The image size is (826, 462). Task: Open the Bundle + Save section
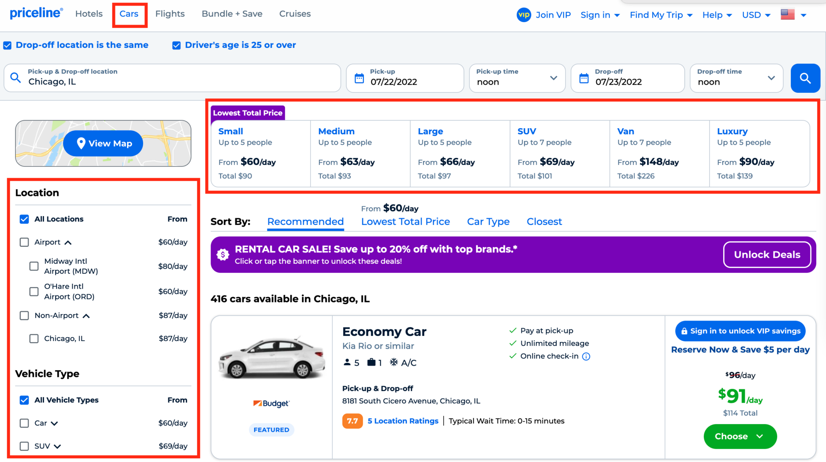coord(232,13)
